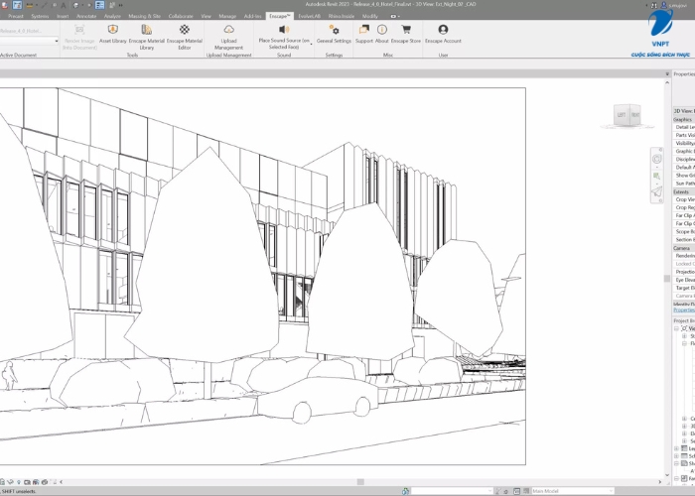Screen dimensions: 695x496
Task: Click the worksets icon in status bar
Action: (x=405, y=491)
